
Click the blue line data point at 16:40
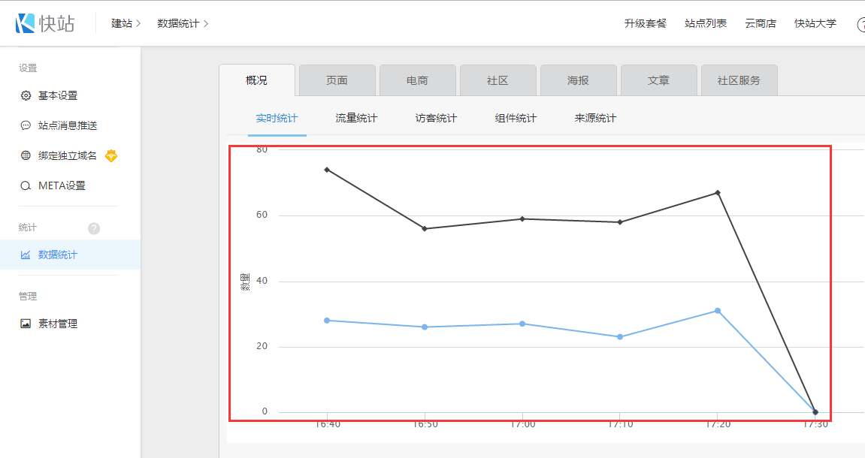(x=327, y=321)
